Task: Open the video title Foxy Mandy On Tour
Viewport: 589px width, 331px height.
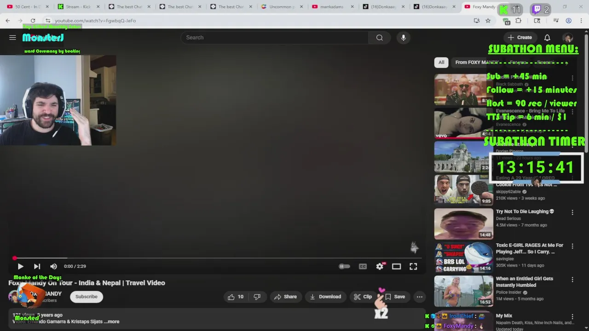Action: [x=87, y=283]
